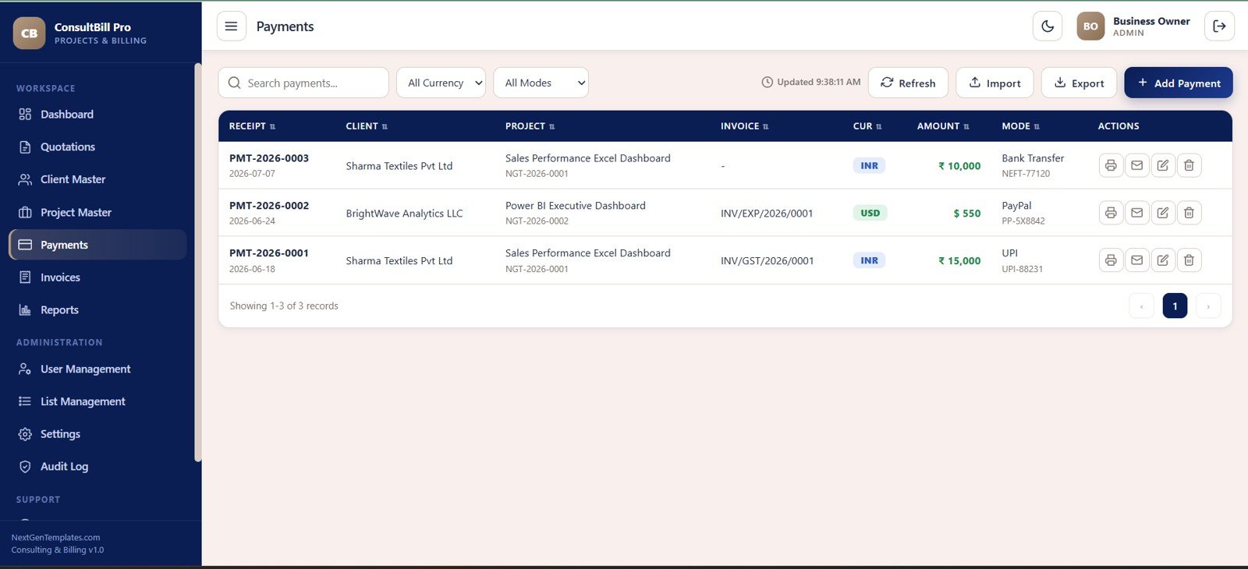Sort by Project column

[530, 126]
